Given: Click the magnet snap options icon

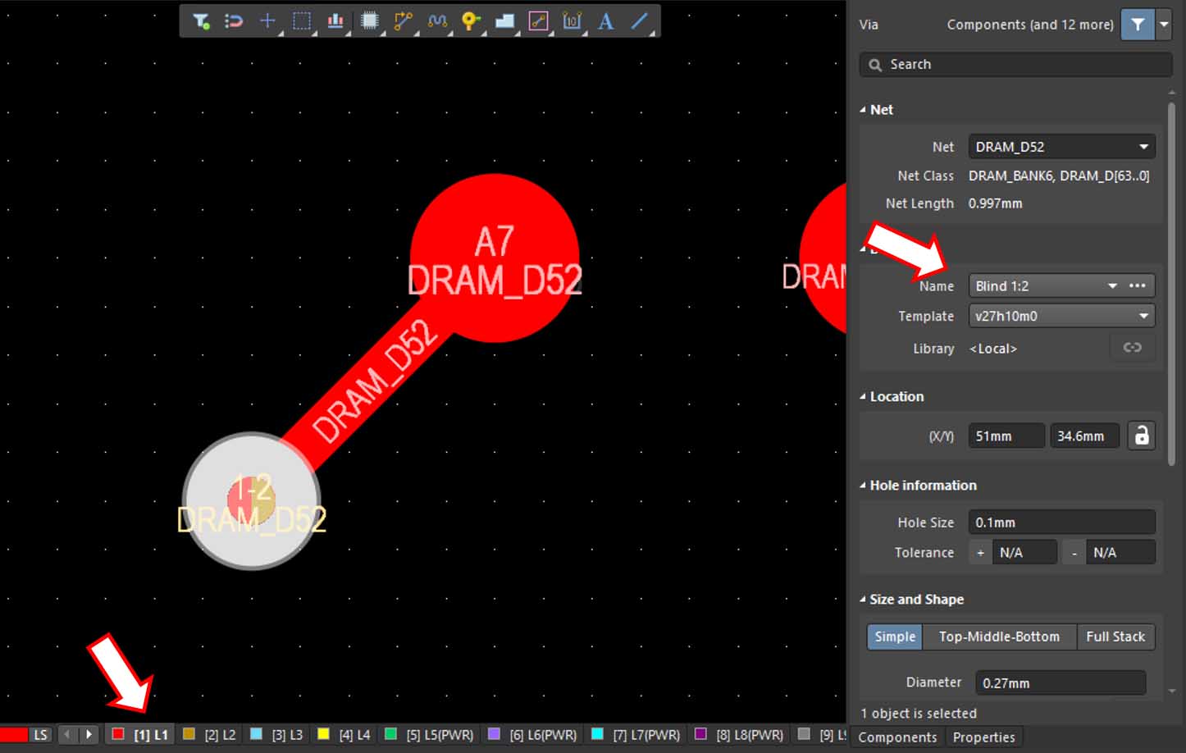Looking at the screenshot, I should (x=234, y=21).
